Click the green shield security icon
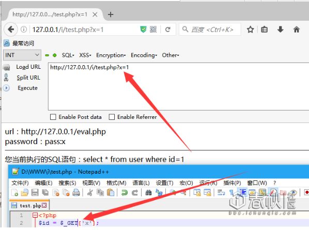Viewport: 309px width, 230px height. [143, 29]
